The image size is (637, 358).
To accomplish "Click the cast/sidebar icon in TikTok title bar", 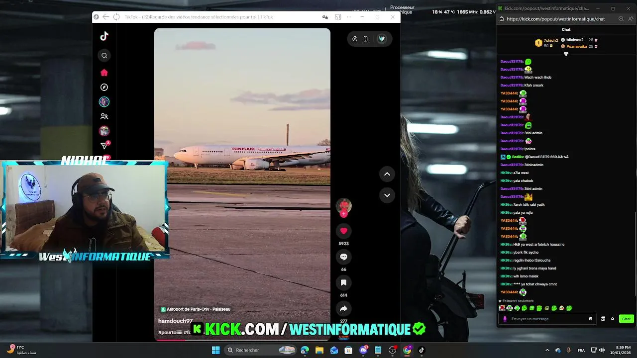I will tap(338, 17).
